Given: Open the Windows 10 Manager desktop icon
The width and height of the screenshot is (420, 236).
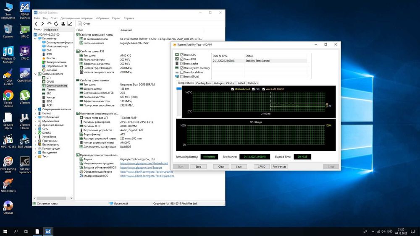Looking at the screenshot, I should pyautogui.click(x=8, y=54).
